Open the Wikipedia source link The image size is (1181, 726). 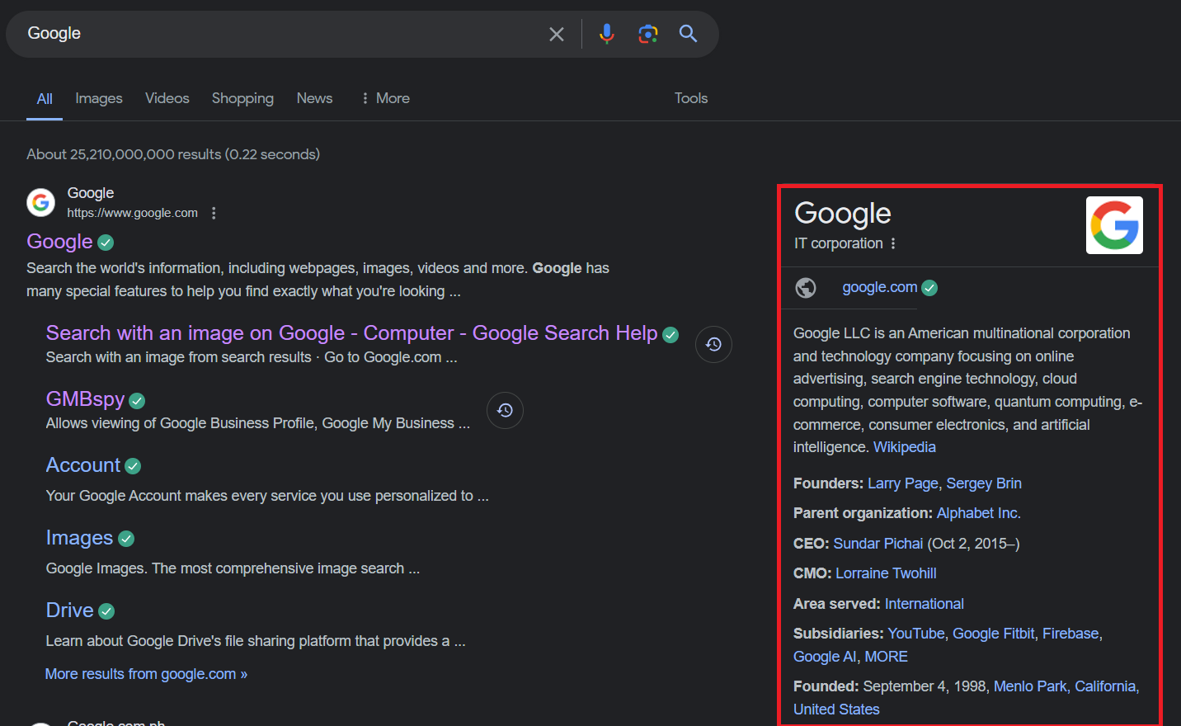905,447
